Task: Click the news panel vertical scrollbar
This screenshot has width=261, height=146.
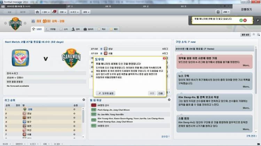Action: [256, 87]
